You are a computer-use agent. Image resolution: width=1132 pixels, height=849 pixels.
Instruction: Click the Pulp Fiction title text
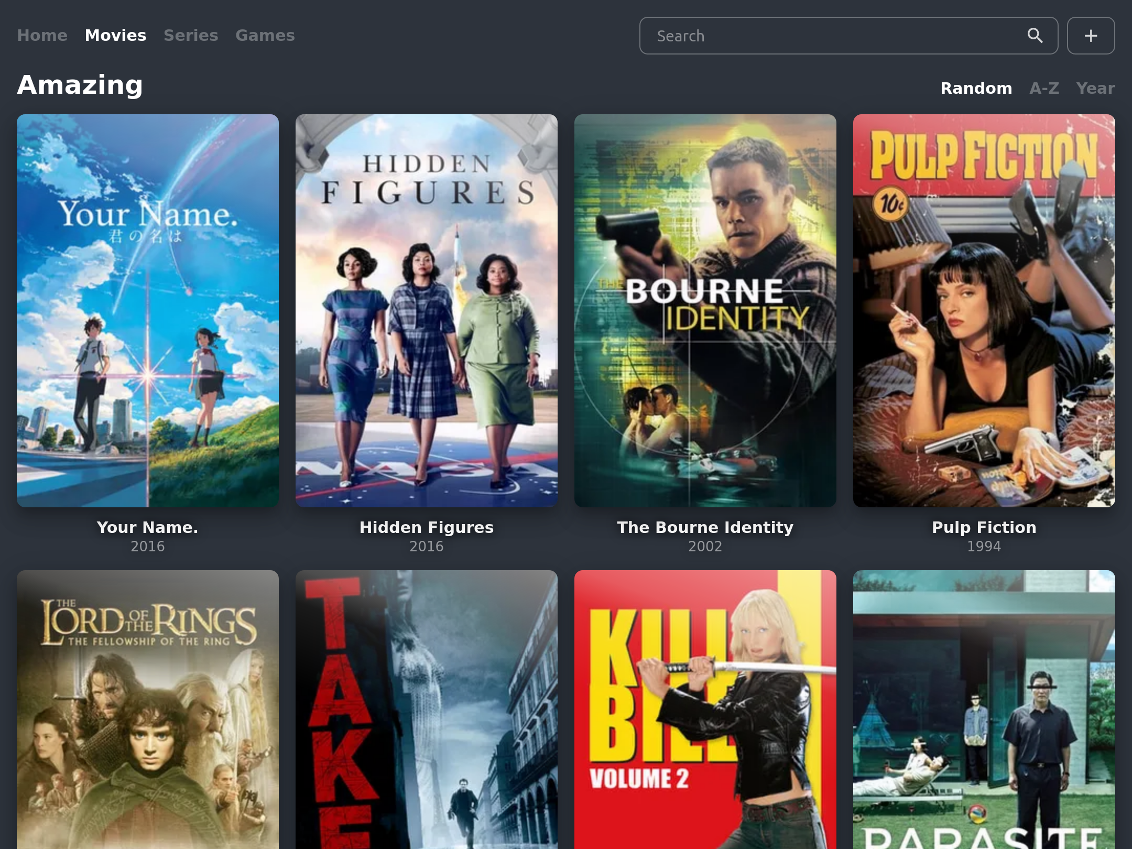tap(984, 527)
